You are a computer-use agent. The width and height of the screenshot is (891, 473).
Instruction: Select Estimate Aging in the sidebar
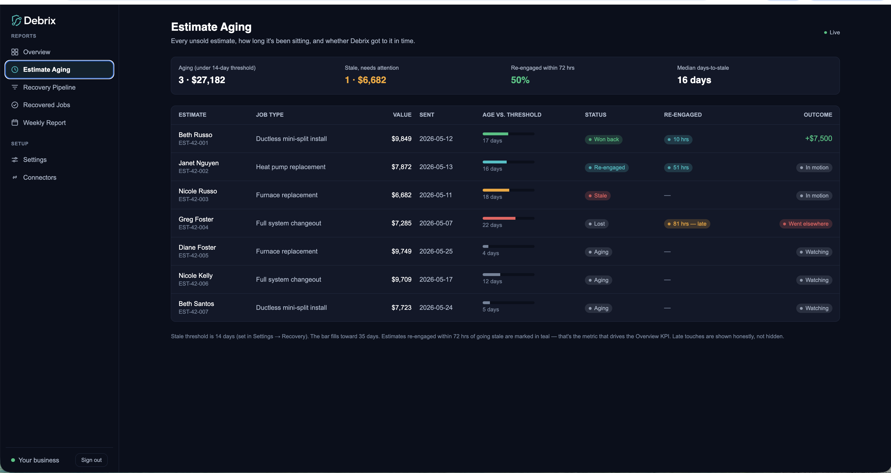[x=59, y=69]
